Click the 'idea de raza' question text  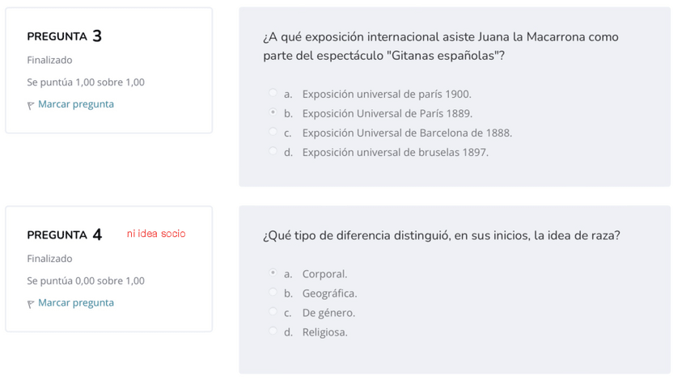point(441,235)
